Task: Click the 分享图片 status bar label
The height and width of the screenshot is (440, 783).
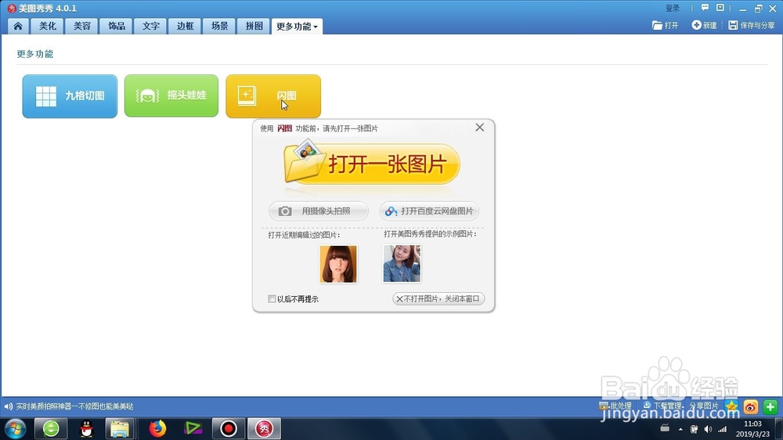Action: click(x=703, y=406)
